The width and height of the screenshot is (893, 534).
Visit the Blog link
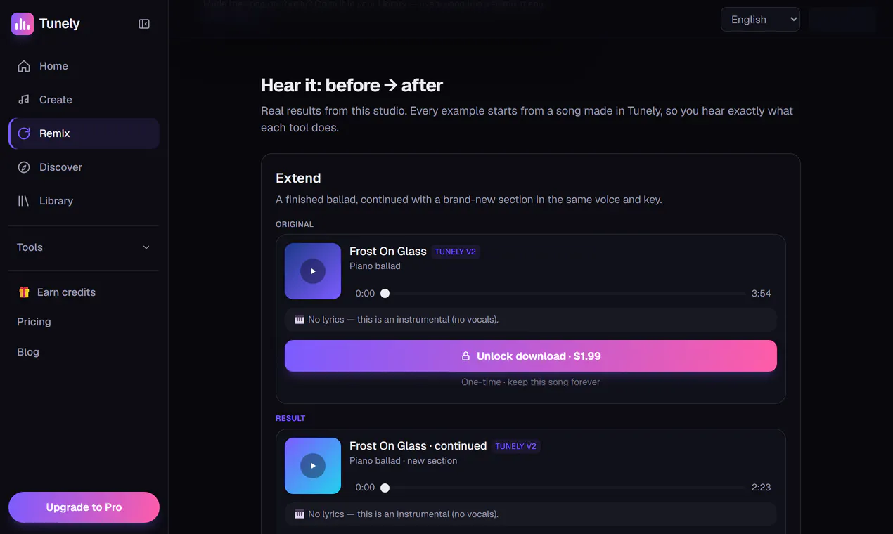click(28, 352)
